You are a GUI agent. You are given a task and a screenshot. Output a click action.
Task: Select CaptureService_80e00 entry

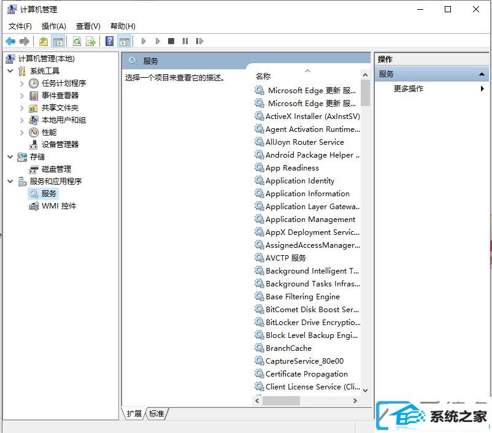pyautogui.click(x=304, y=361)
